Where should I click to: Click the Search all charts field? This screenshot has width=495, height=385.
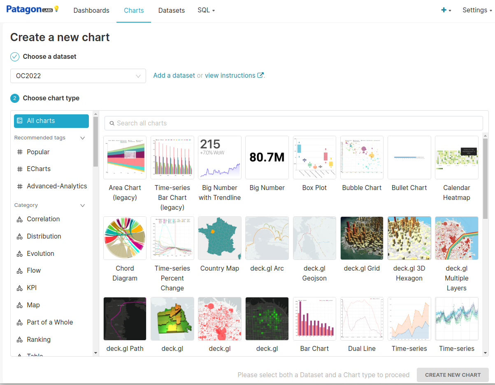293,123
